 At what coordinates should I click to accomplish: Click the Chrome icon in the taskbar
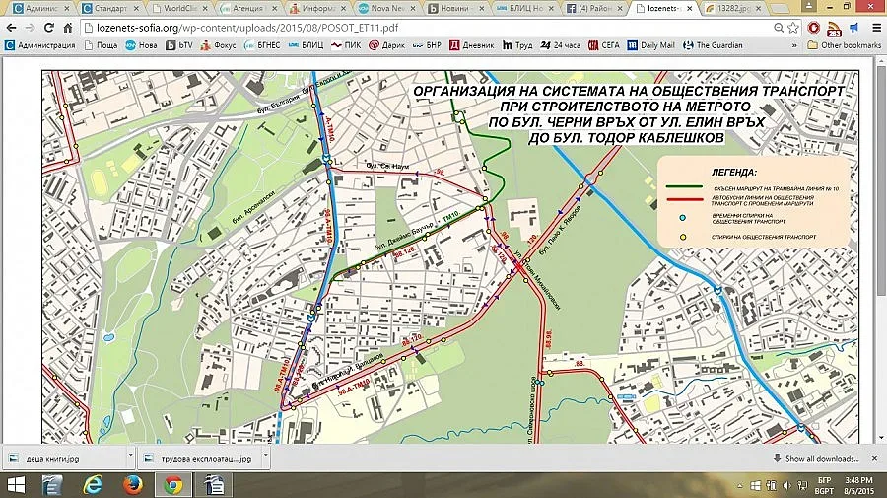[172, 484]
